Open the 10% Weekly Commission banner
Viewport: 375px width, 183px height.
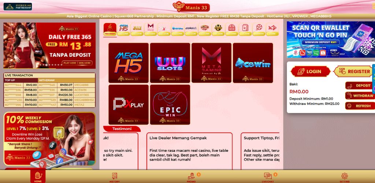click(49, 139)
